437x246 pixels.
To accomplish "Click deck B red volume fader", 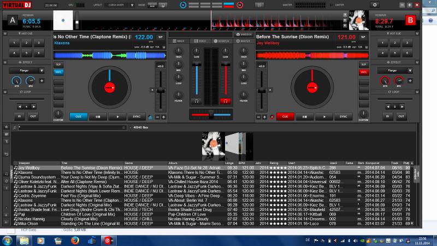I will coord(226,65).
